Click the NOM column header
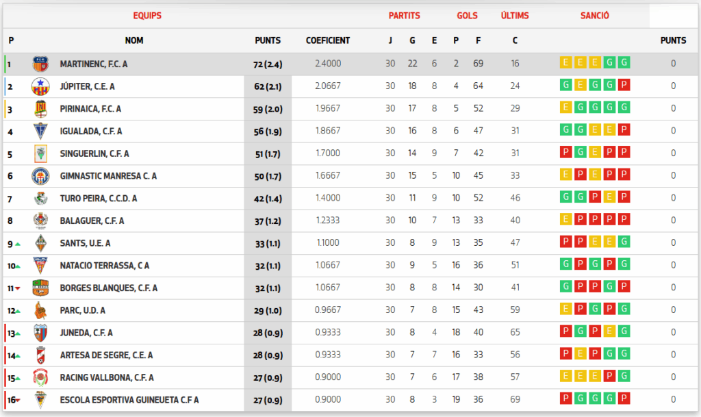 [x=134, y=40]
